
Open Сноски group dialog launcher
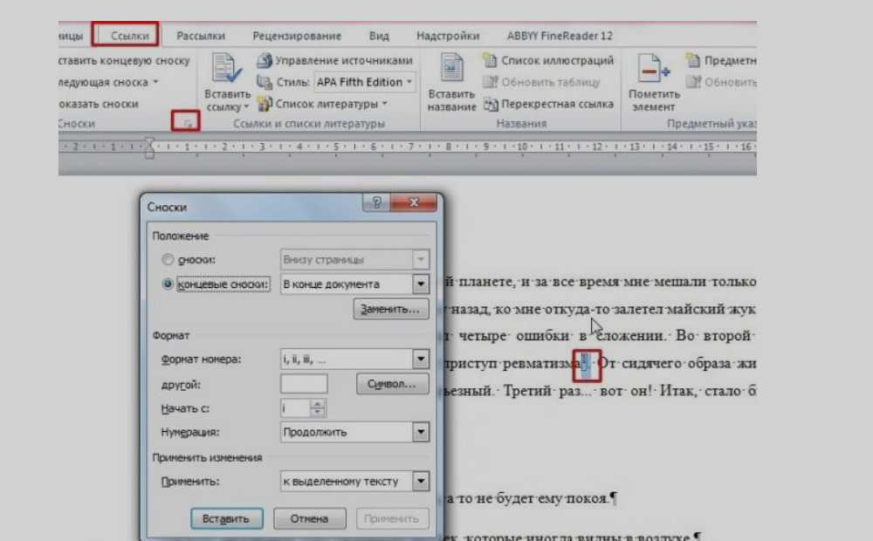coord(186,123)
